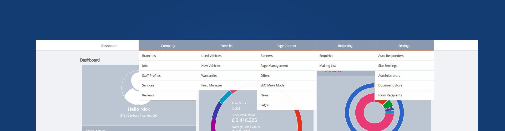Choose Offers under Page Content

tap(286, 75)
